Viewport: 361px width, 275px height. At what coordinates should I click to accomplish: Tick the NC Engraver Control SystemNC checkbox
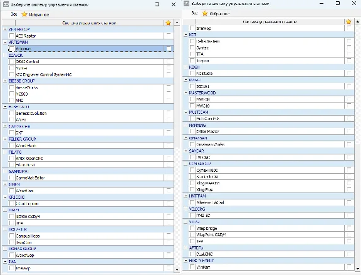coord(11,74)
